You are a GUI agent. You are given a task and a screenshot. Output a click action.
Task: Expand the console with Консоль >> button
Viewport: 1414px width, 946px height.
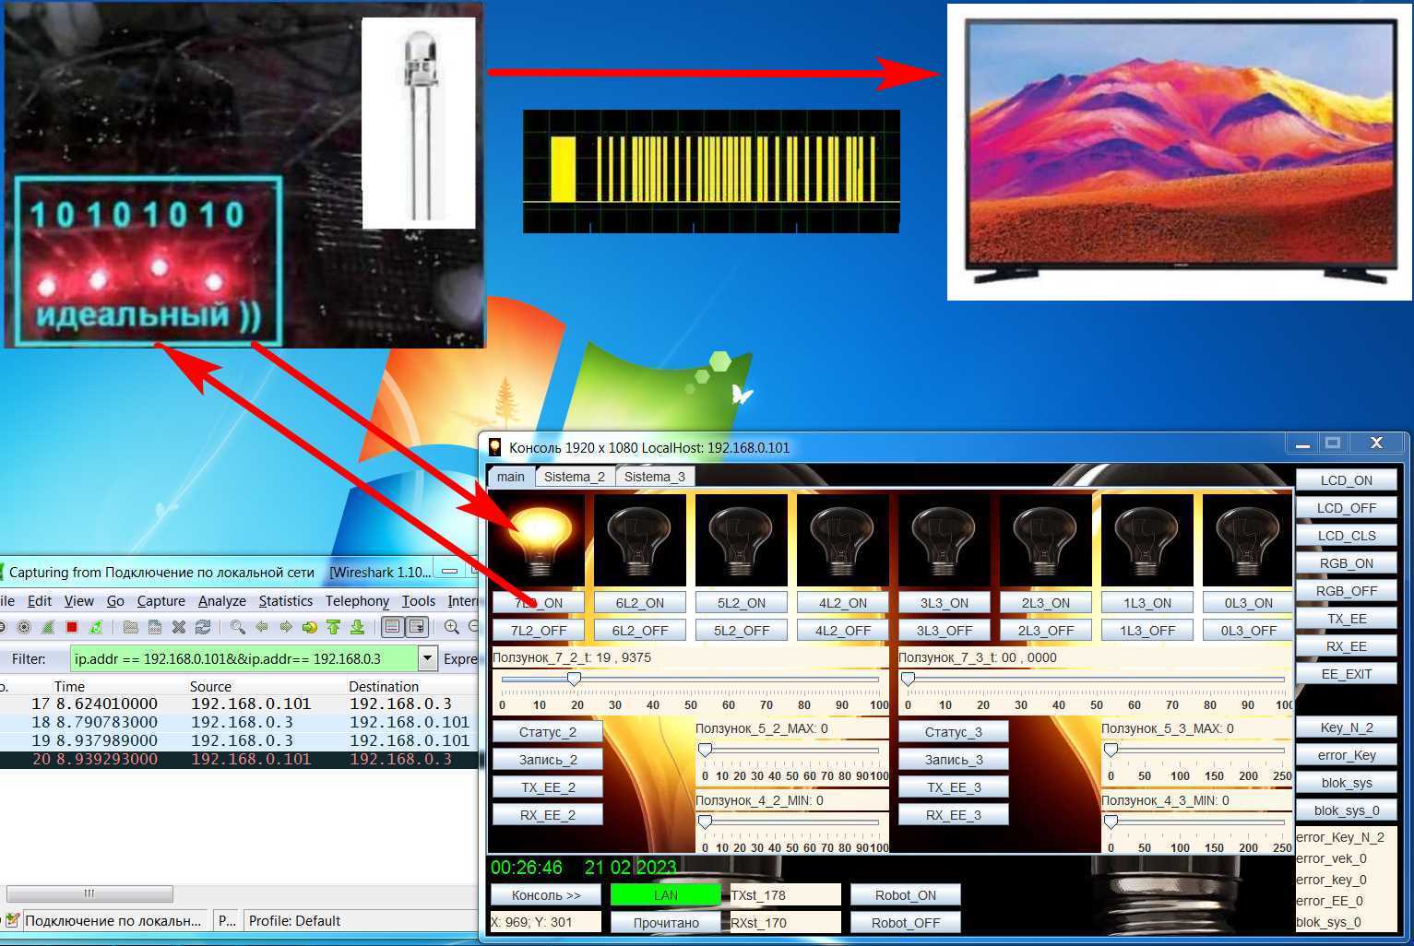[x=546, y=895]
